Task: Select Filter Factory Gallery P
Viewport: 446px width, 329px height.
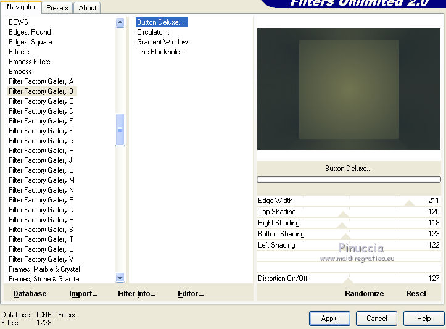Action: pyautogui.click(x=41, y=200)
